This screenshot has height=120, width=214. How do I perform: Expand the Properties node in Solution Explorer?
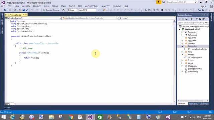(x=182, y=32)
